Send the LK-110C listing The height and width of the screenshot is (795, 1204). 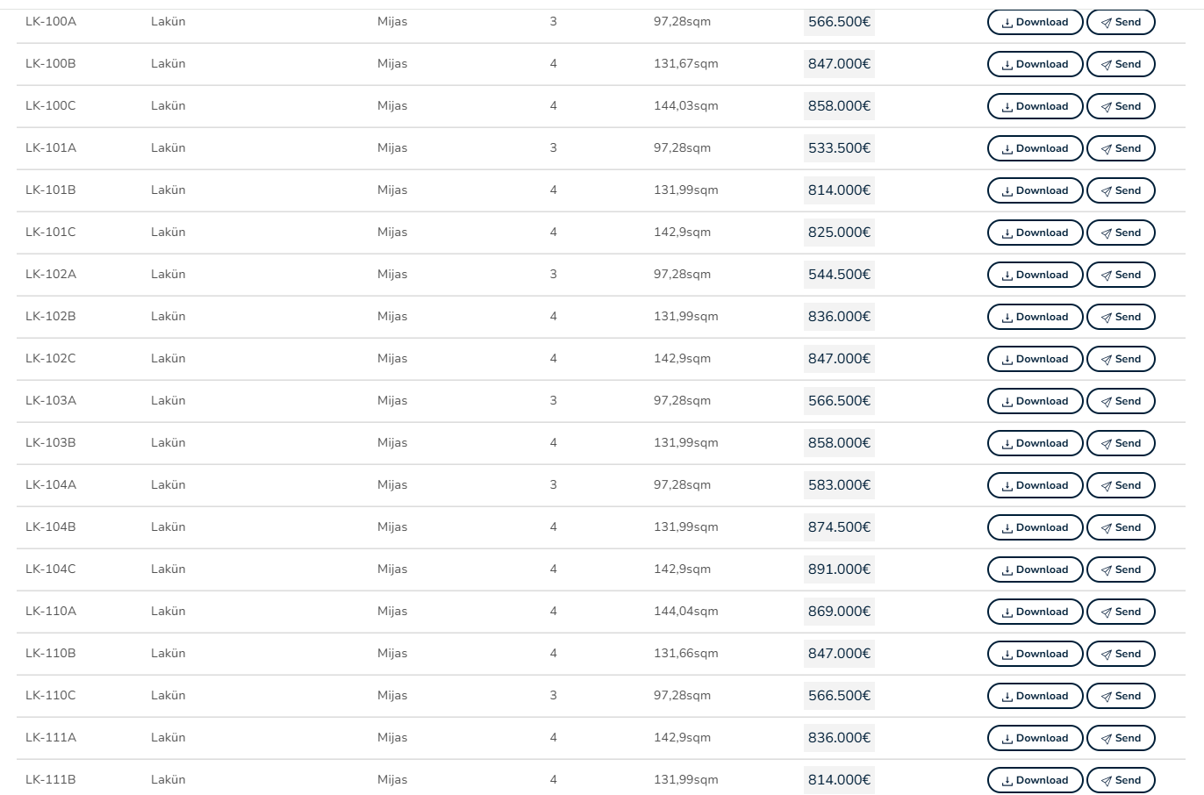1121,696
